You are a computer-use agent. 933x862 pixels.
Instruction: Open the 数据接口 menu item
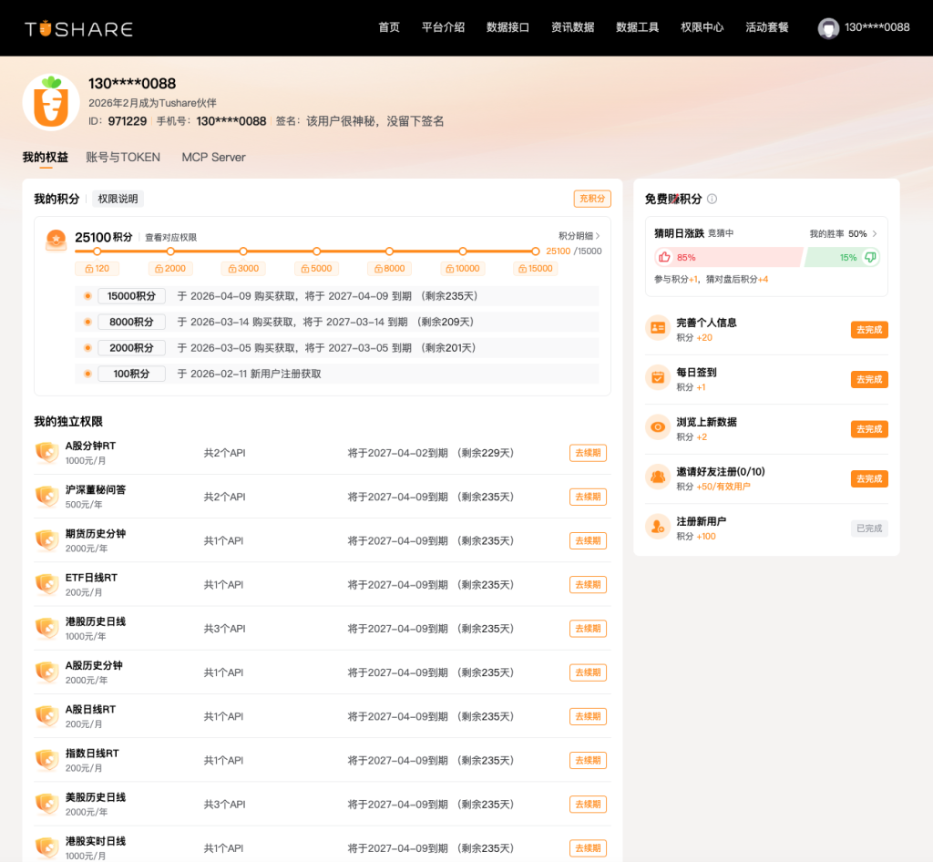[508, 27]
